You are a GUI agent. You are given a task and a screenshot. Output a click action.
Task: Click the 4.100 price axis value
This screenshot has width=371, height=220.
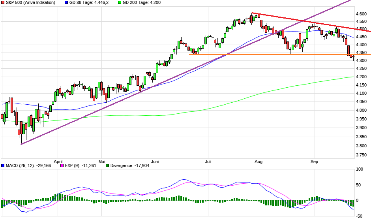pos(361,93)
